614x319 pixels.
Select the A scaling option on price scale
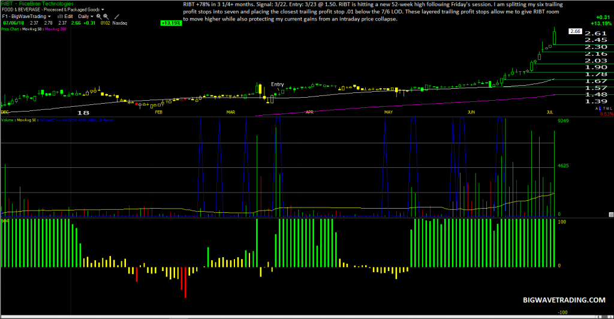click(x=597, y=109)
